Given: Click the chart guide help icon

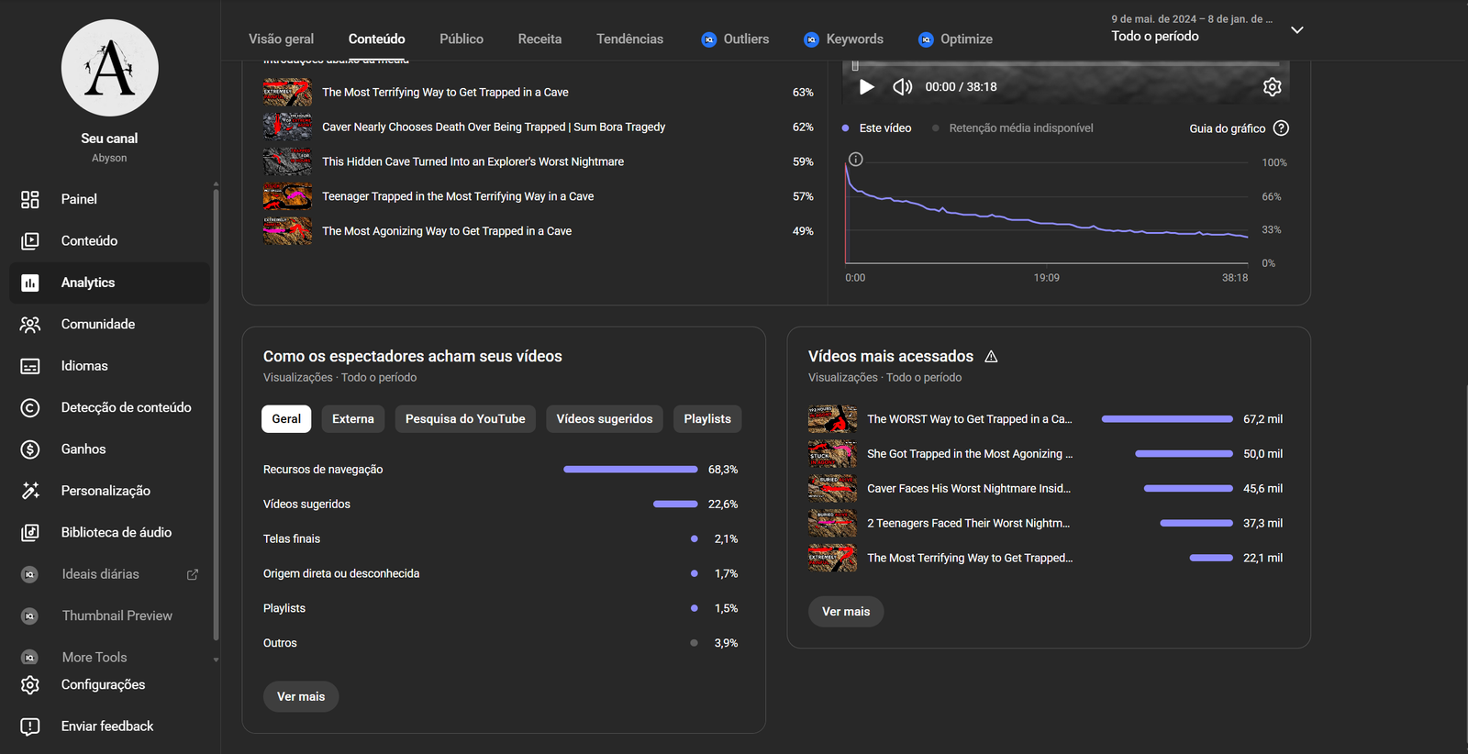Looking at the screenshot, I should [1282, 128].
